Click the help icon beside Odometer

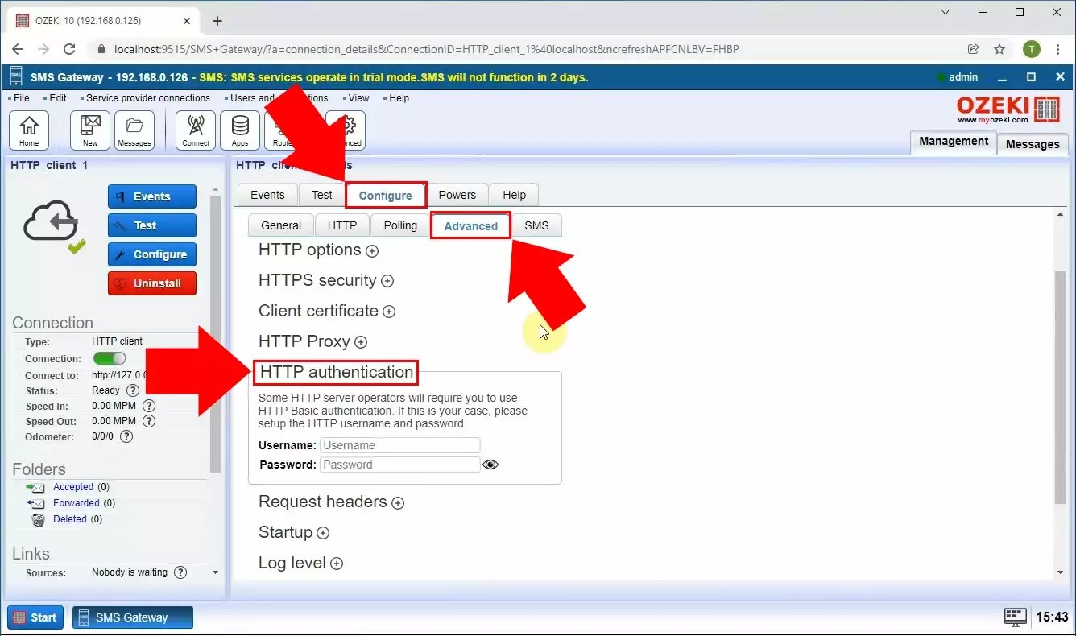[x=126, y=436]
